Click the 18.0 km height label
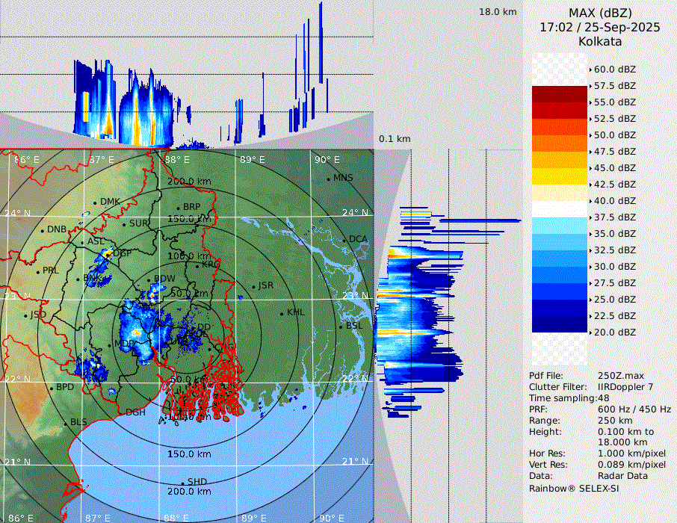Screen dimensions: 677x523 (498, 12)
